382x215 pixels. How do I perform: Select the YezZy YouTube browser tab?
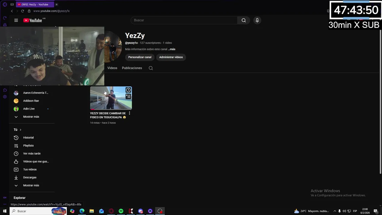coord(34,4)
